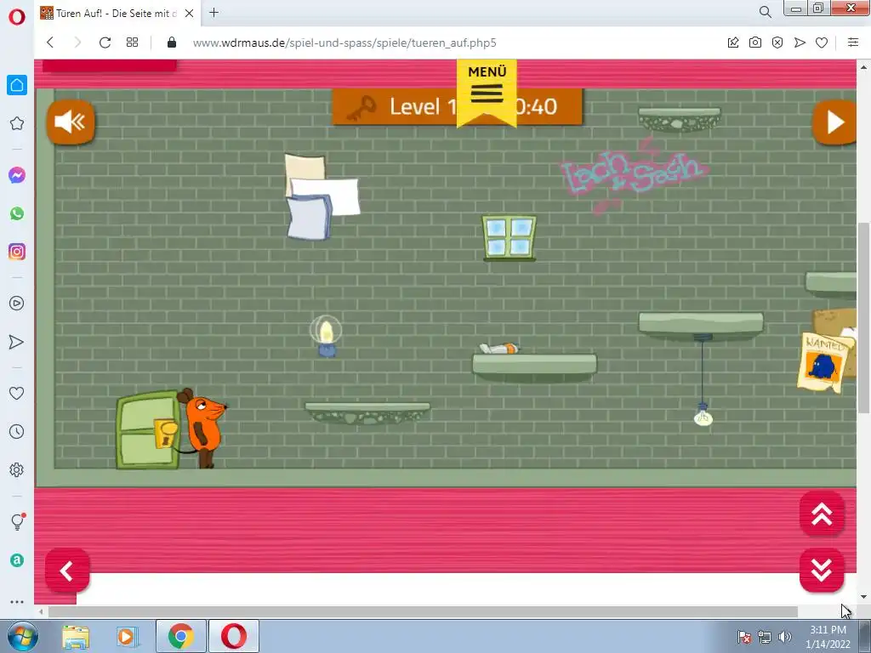Open sidebar heart Pinboards icon
Viewport: 871px width, 653px height.
click(17, 393)
